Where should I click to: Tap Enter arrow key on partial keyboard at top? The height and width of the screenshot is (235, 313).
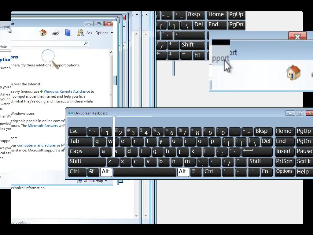[x=189, y=35]
